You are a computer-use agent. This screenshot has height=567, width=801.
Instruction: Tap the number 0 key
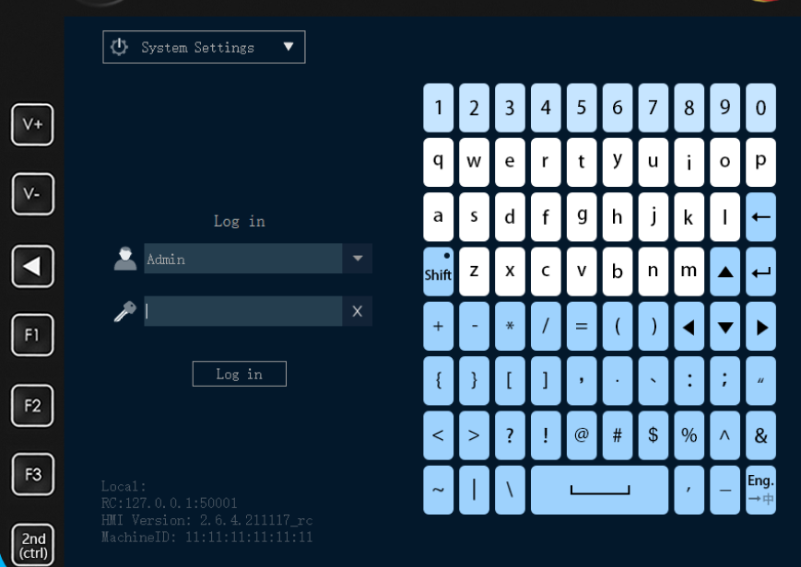coord(760,108)
